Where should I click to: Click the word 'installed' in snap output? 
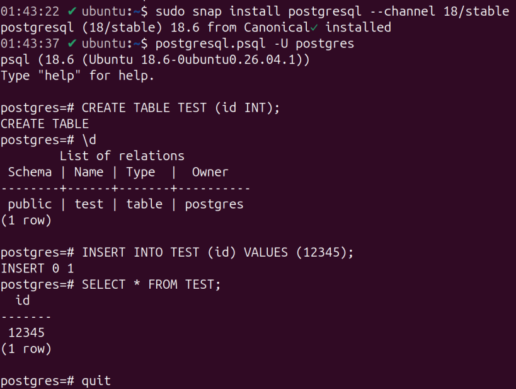point(358,27)
